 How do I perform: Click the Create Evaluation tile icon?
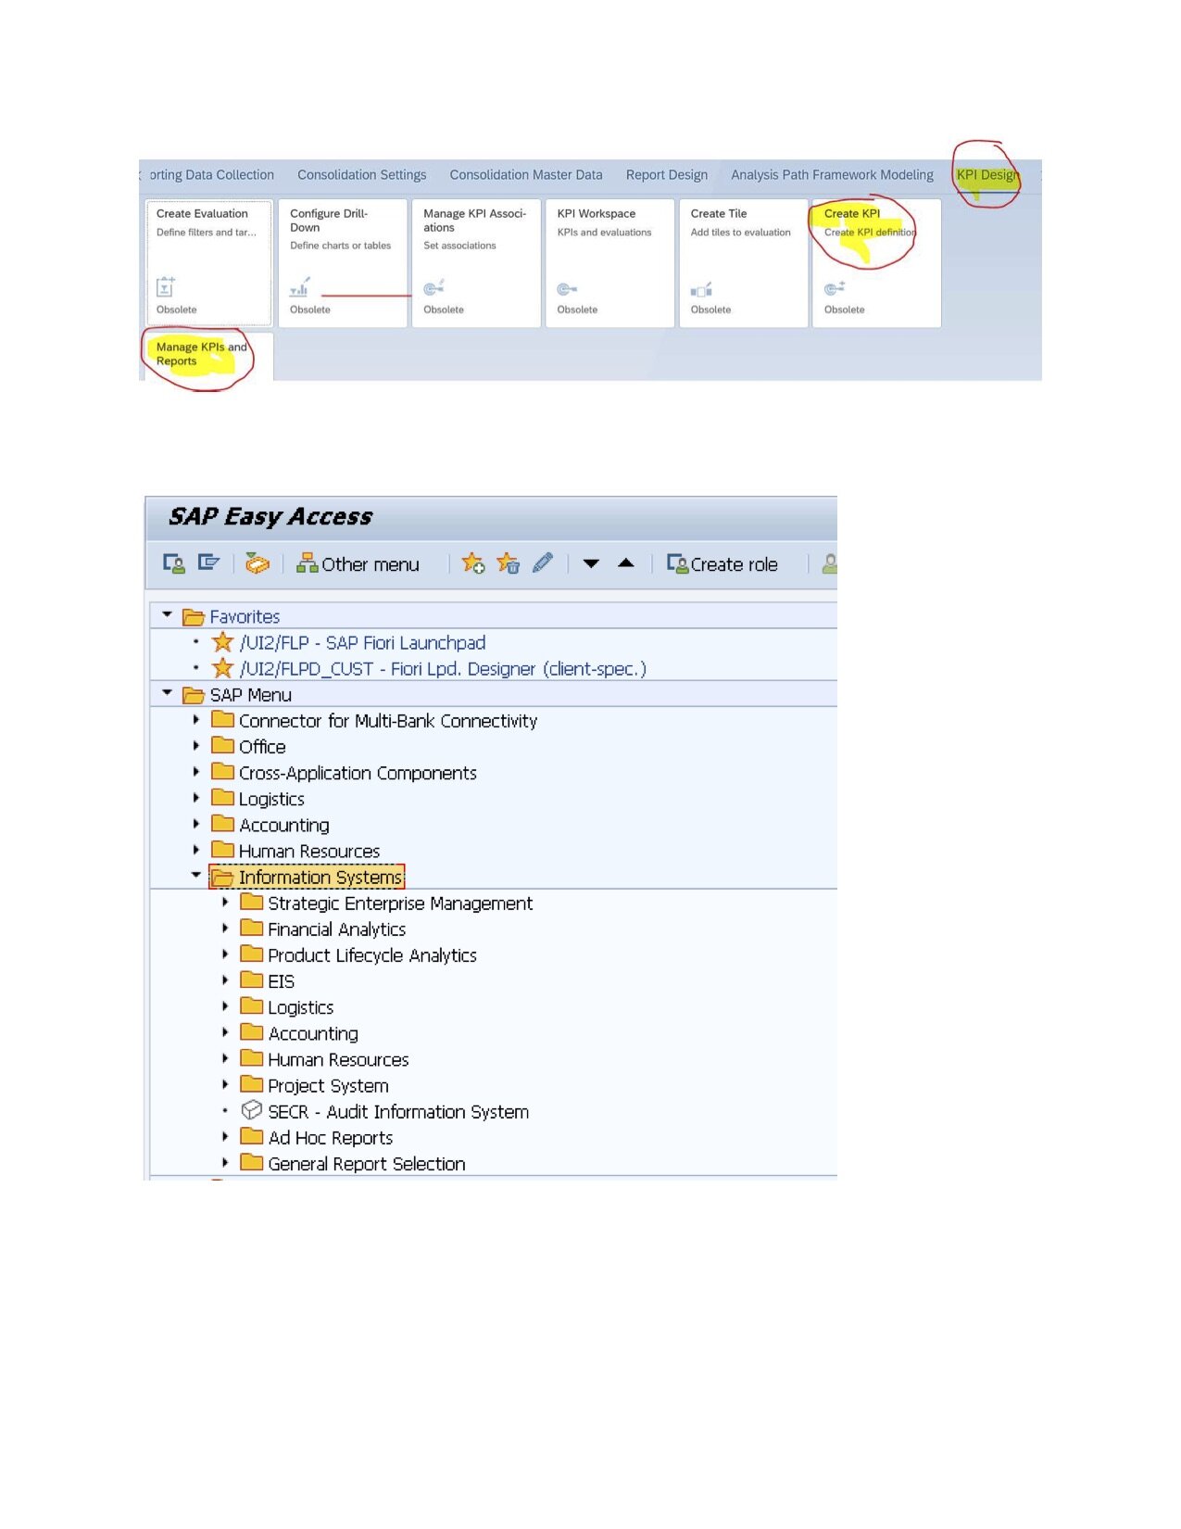(x=166, y=286)
